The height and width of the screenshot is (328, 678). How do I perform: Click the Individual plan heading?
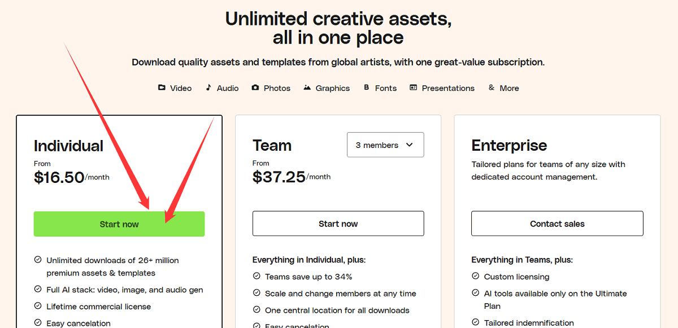pos(68,146)
